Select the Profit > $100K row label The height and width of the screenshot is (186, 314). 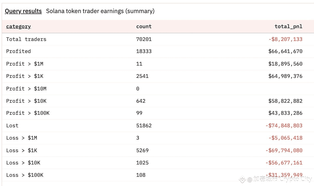pyautogui.click(x=28, y=113)
